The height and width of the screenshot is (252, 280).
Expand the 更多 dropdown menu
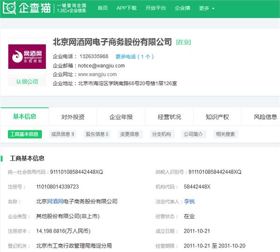207,8
